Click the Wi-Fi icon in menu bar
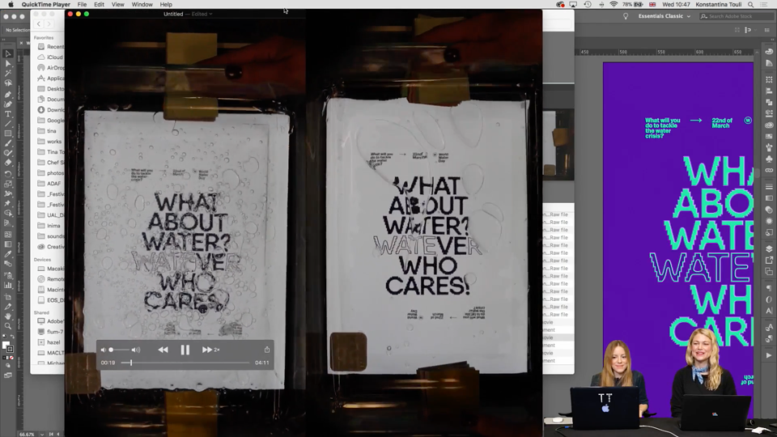The image size is (777, 437). pos(614,5)
